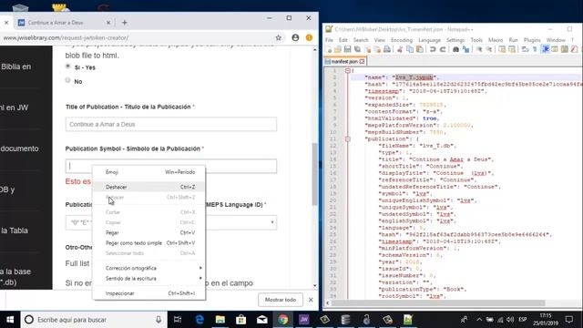Open the Action Center notifications icon
The height and width of the screenshot is (328, 583).
tap(569, 320)
